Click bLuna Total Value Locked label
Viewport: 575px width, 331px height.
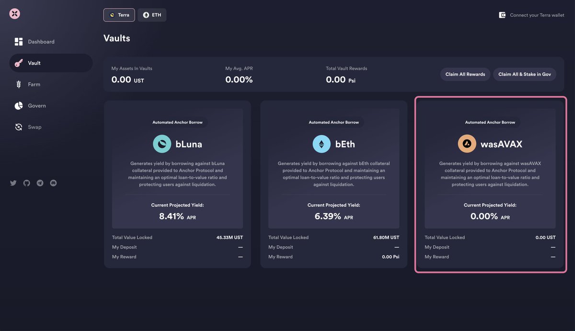132,238
